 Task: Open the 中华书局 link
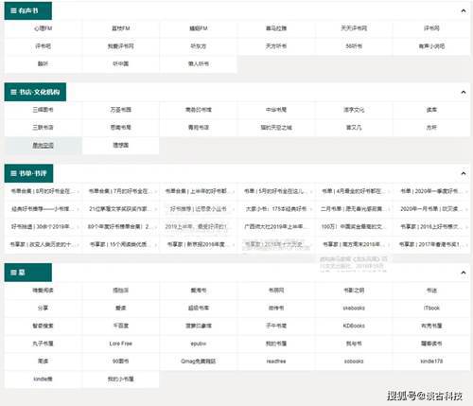pyautogui.click(x=276, y=110)
